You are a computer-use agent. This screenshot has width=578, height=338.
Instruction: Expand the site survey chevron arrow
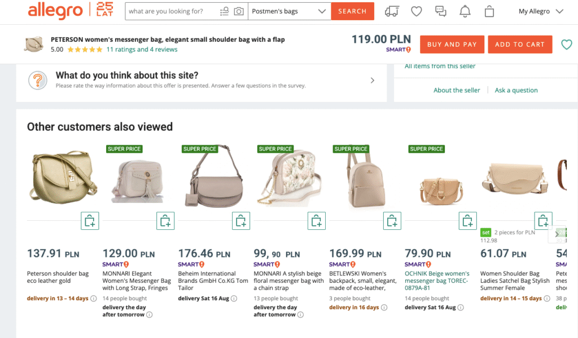click(373, 81)
